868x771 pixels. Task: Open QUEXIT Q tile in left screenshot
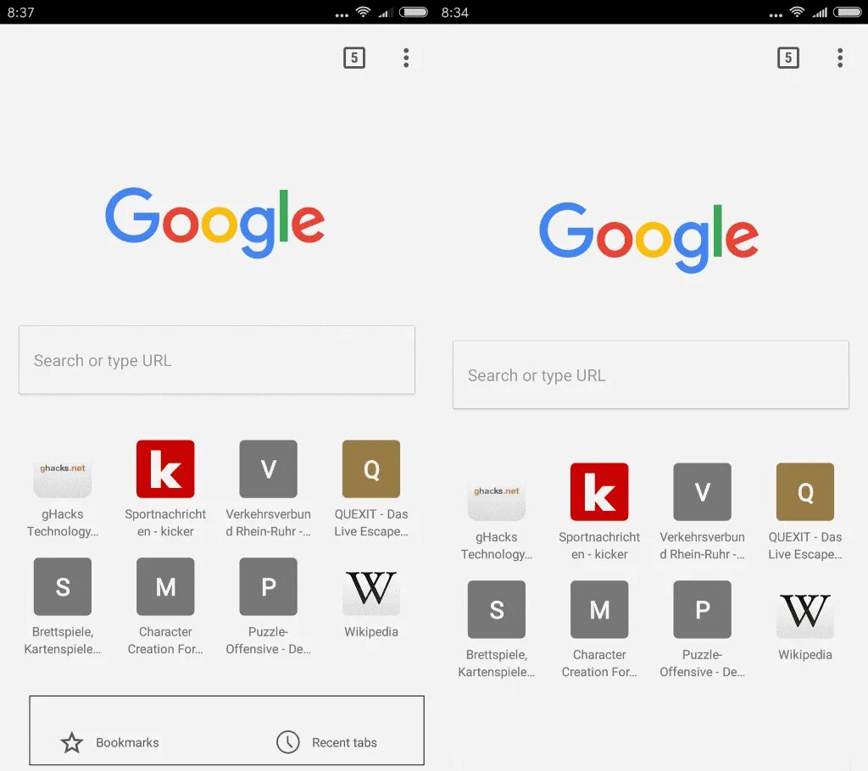[371, 469]
